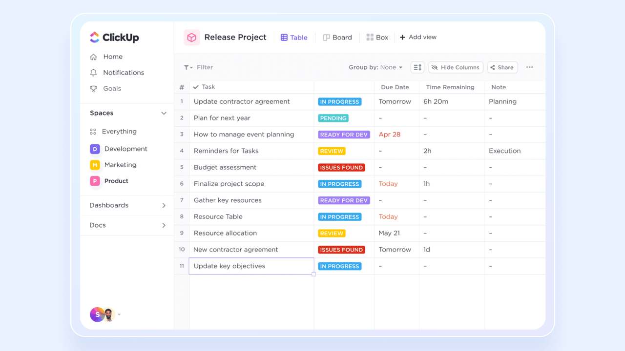
Task: Open user avatar menu arrow
Action: 119,315
